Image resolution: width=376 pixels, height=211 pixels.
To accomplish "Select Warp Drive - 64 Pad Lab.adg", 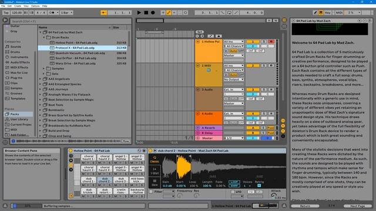I will (82, 63).
